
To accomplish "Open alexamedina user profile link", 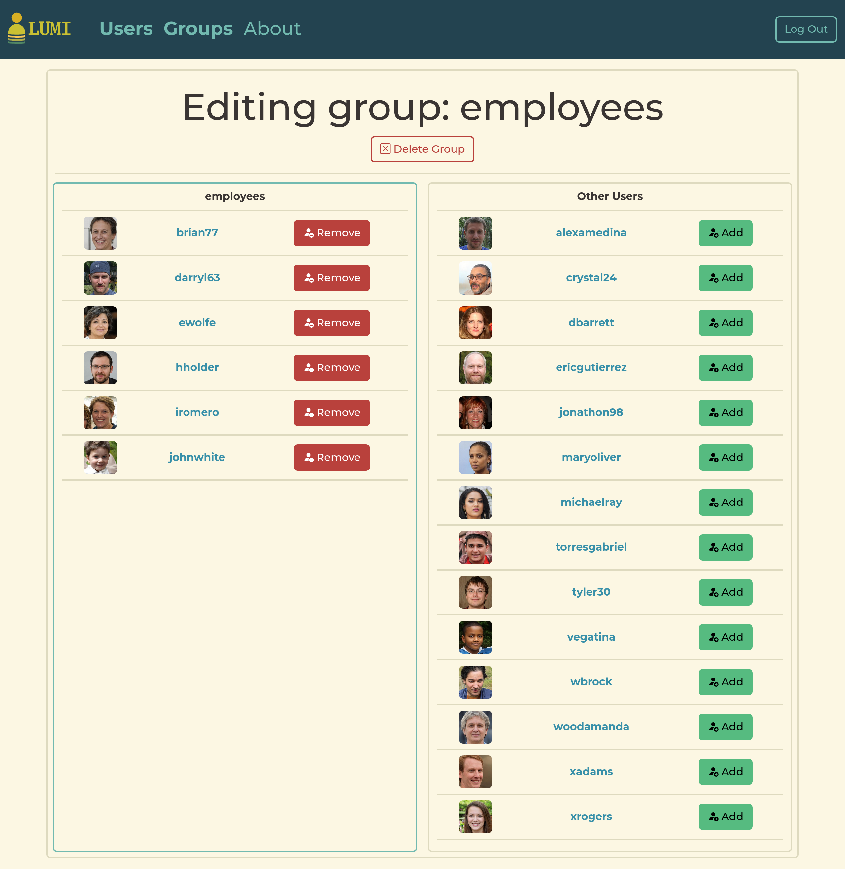I will point(591,232).
